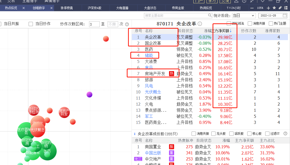This screenshot has height=165, width=290.
Task: Click the help icon right of 过滤ST
Action: 285,134
